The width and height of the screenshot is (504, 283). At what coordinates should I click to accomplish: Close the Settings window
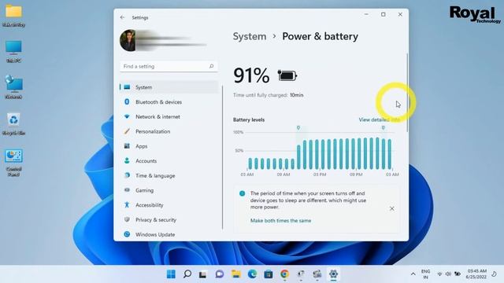(x=400, y=14)
